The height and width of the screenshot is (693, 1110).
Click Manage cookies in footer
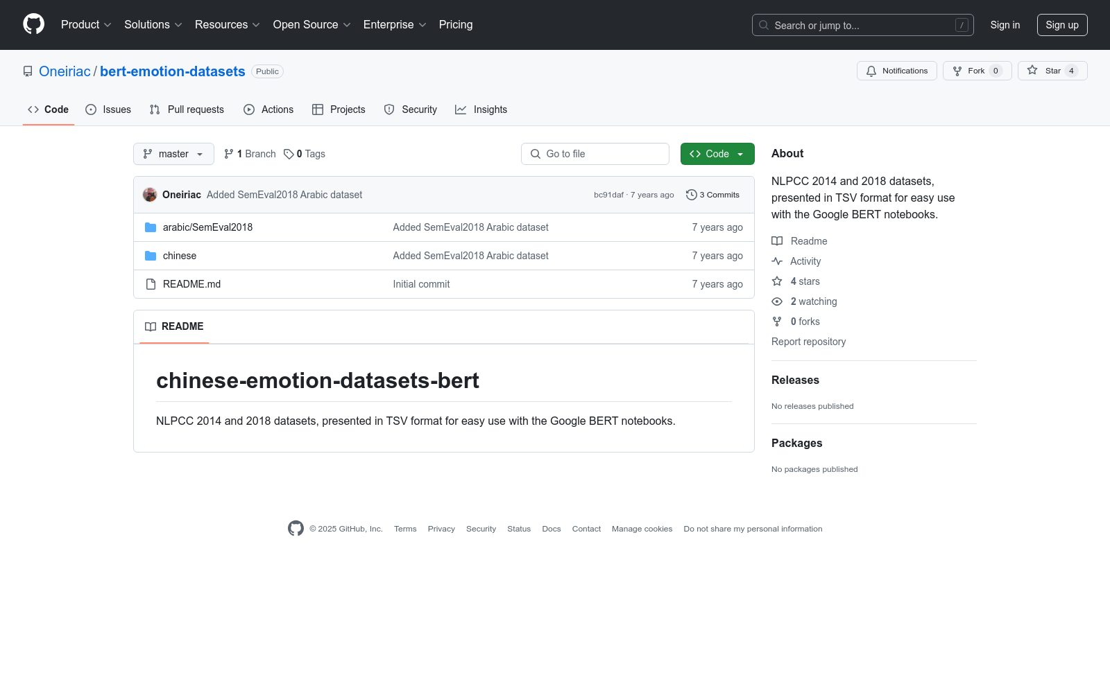click(x=642, y=529)
